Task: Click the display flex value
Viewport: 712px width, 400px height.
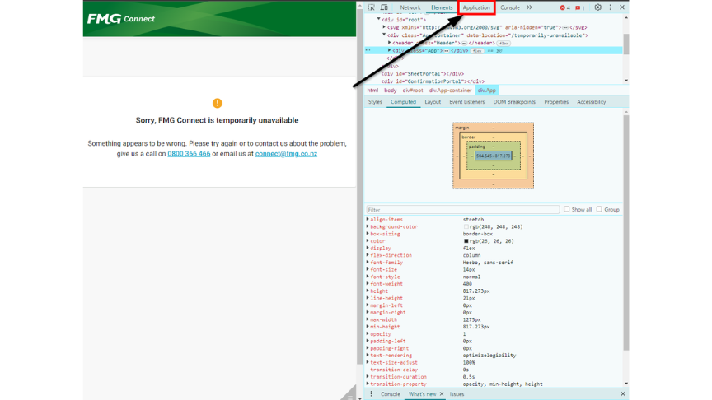Action: point(469,248)
